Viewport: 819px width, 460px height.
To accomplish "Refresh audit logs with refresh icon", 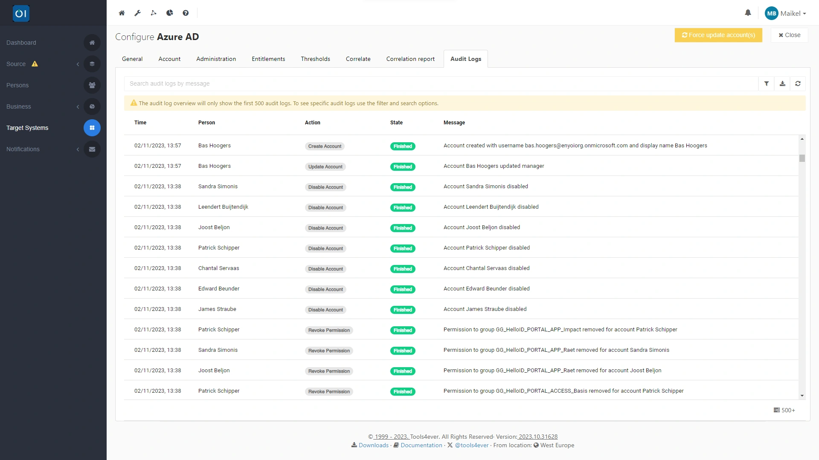I will pyautogui.click(x=798, y=83).
